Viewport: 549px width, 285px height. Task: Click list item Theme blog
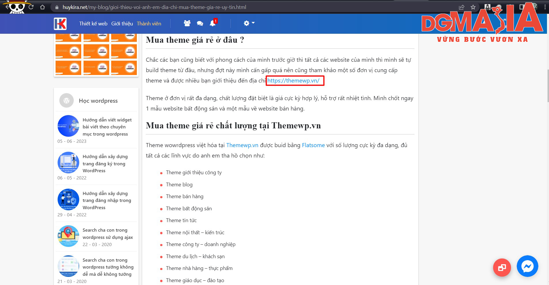[x=179, y=185]
